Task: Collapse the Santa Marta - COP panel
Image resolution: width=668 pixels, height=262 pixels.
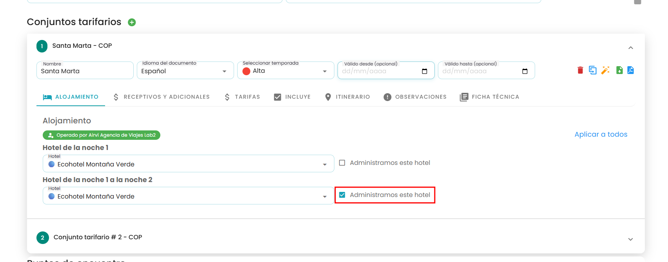Action: 631,48
